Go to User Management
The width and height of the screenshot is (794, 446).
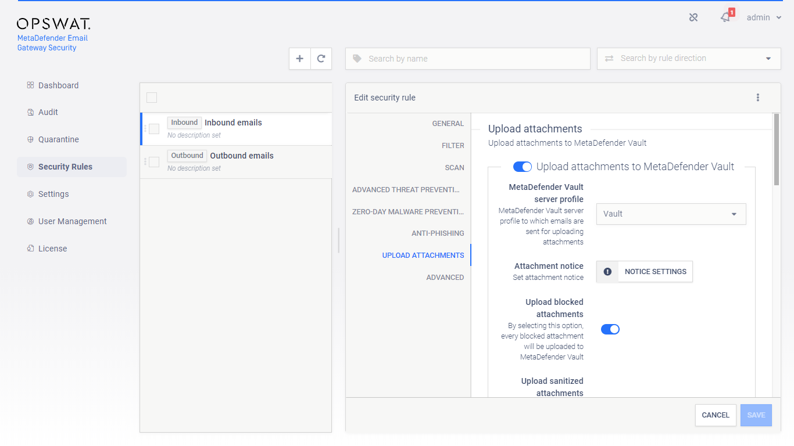click(71, 221)
